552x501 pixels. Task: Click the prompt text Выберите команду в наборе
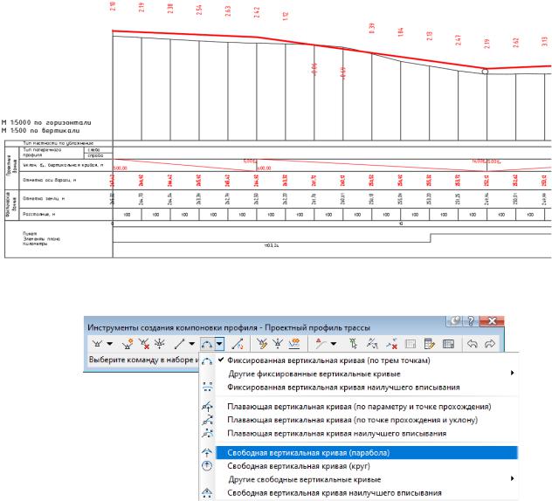(x=143, y=360)
